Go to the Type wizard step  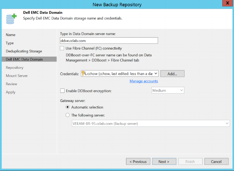click(x=10, y=43)
